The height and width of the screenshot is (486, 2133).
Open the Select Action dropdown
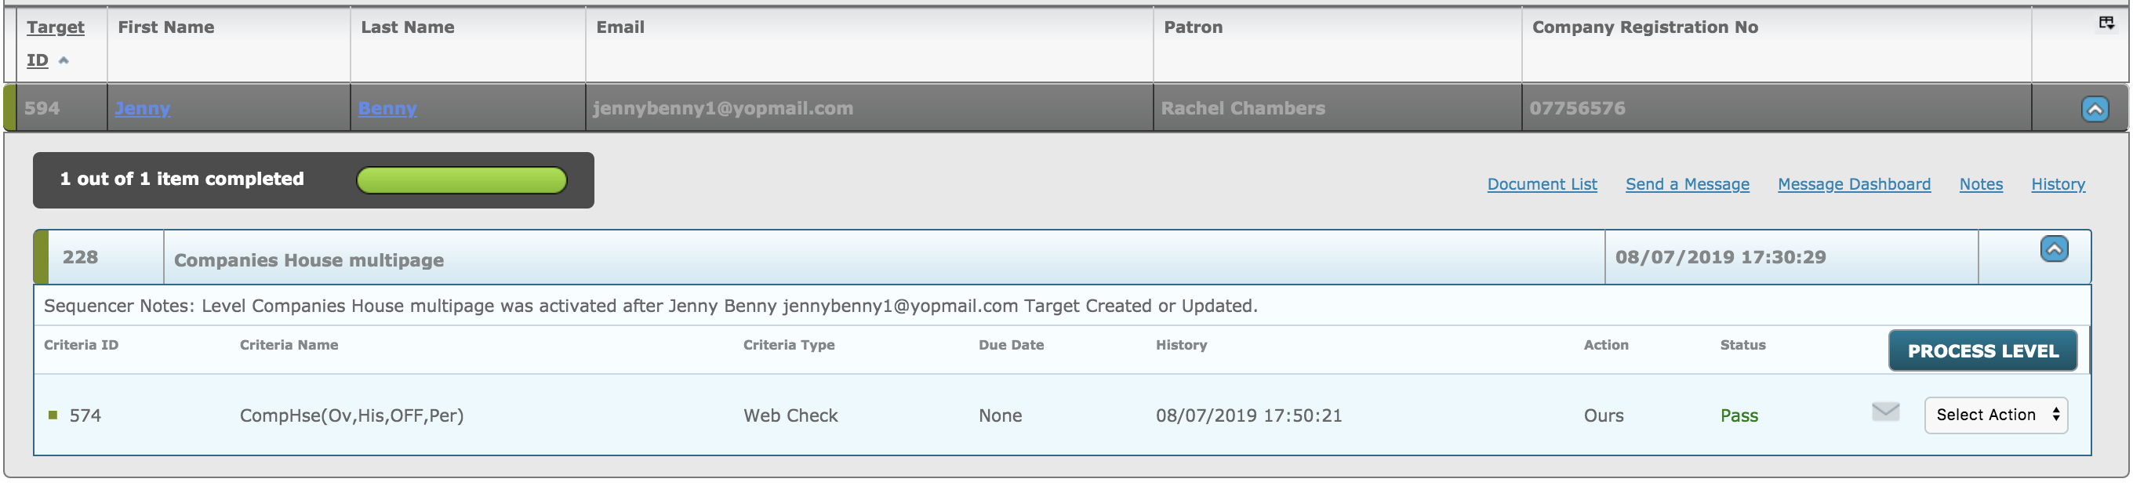[1996, 415]
